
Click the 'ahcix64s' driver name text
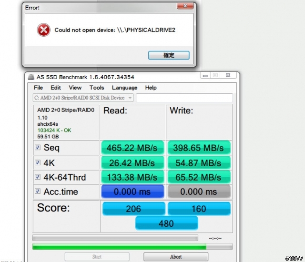coord(48,124)
